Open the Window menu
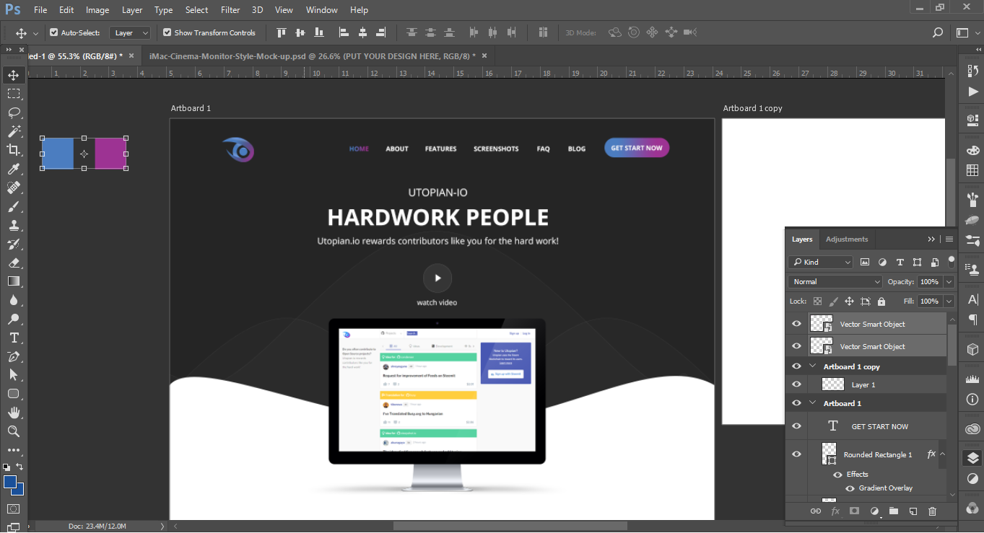Image resolution: width=984 pixels, height=533 pixels. point(322,10)
